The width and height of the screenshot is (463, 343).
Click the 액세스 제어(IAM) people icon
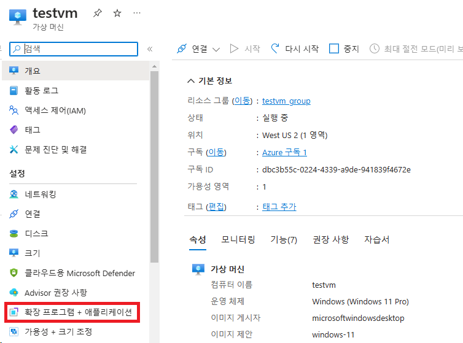click(14, 110)
